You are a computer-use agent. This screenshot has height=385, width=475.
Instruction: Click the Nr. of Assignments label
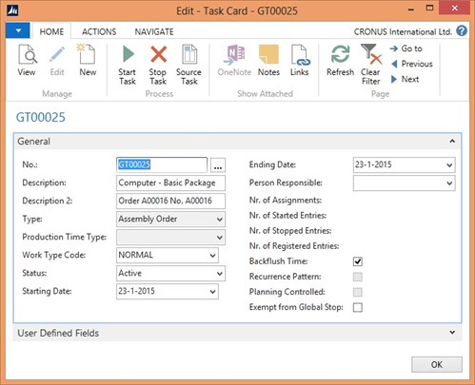click(286, 201)
